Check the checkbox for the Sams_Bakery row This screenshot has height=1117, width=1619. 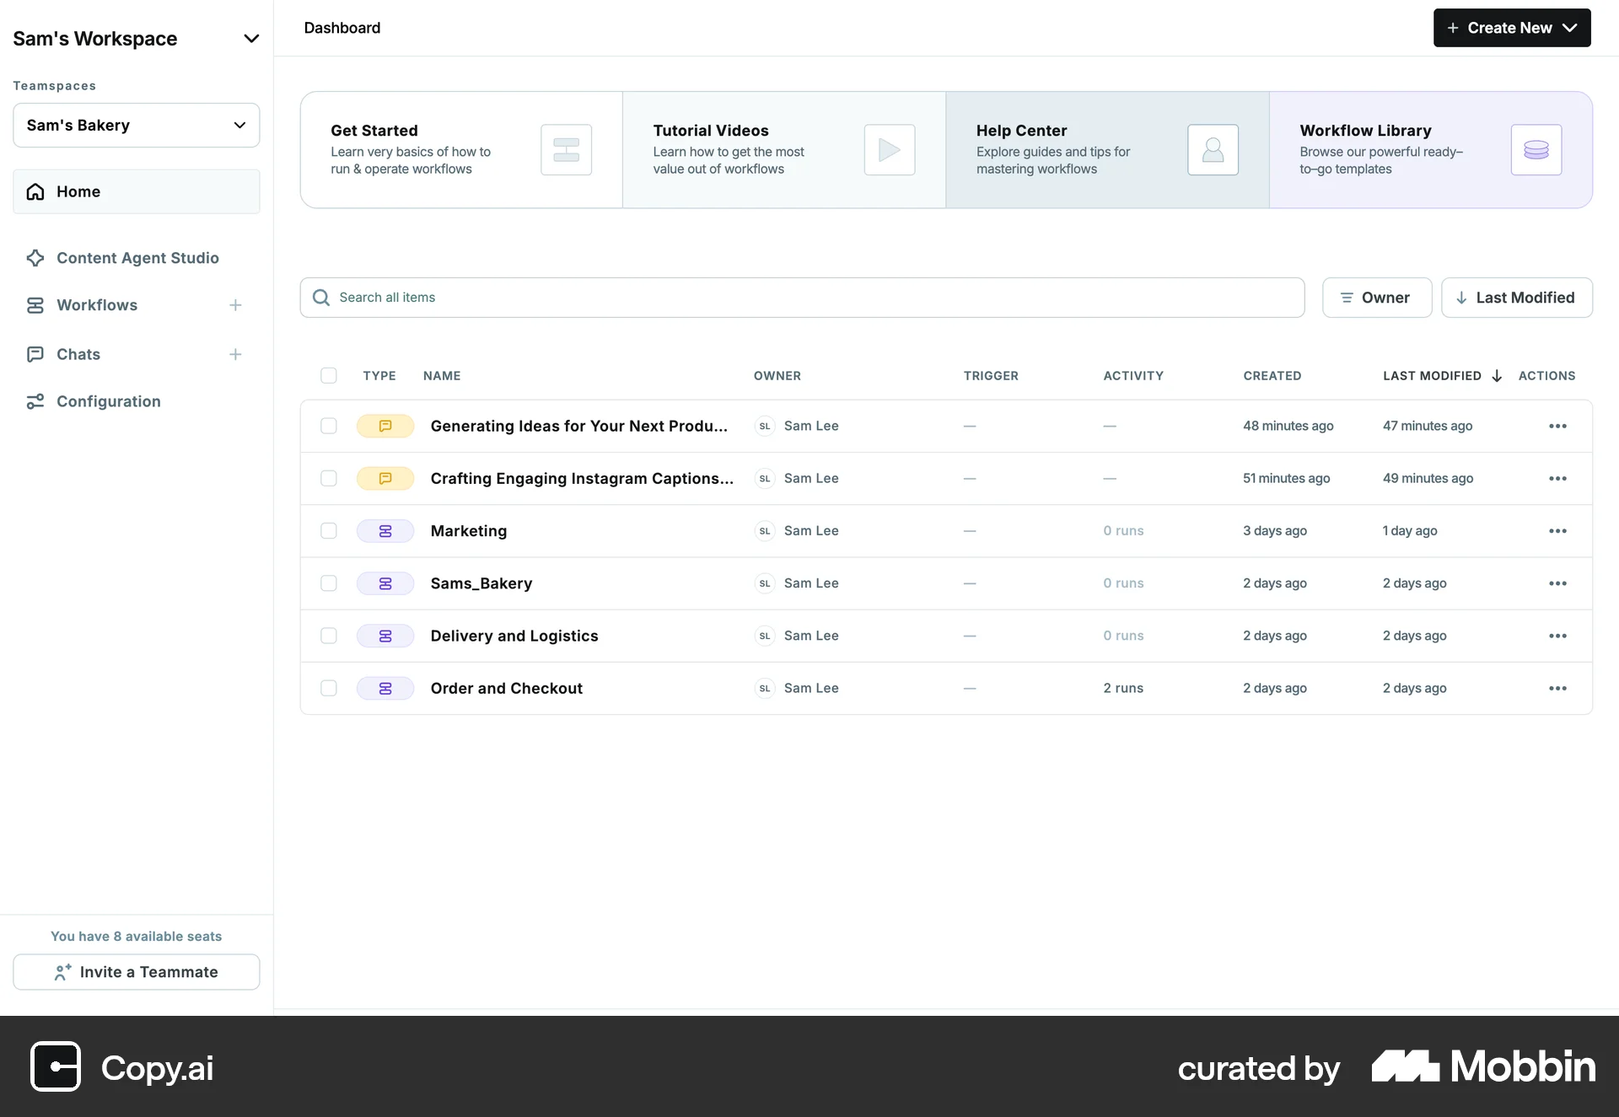(x=329, y=583)
